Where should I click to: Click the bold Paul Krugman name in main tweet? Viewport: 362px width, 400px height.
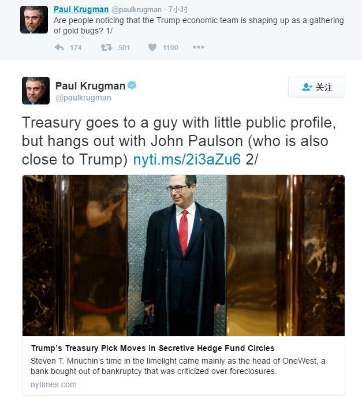coord(90,86)
